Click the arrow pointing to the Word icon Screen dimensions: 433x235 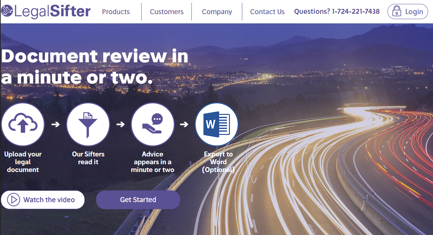point(184,124)
